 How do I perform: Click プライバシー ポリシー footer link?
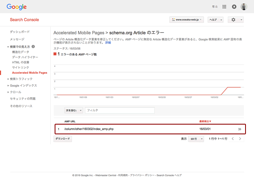tap(142, 175)
